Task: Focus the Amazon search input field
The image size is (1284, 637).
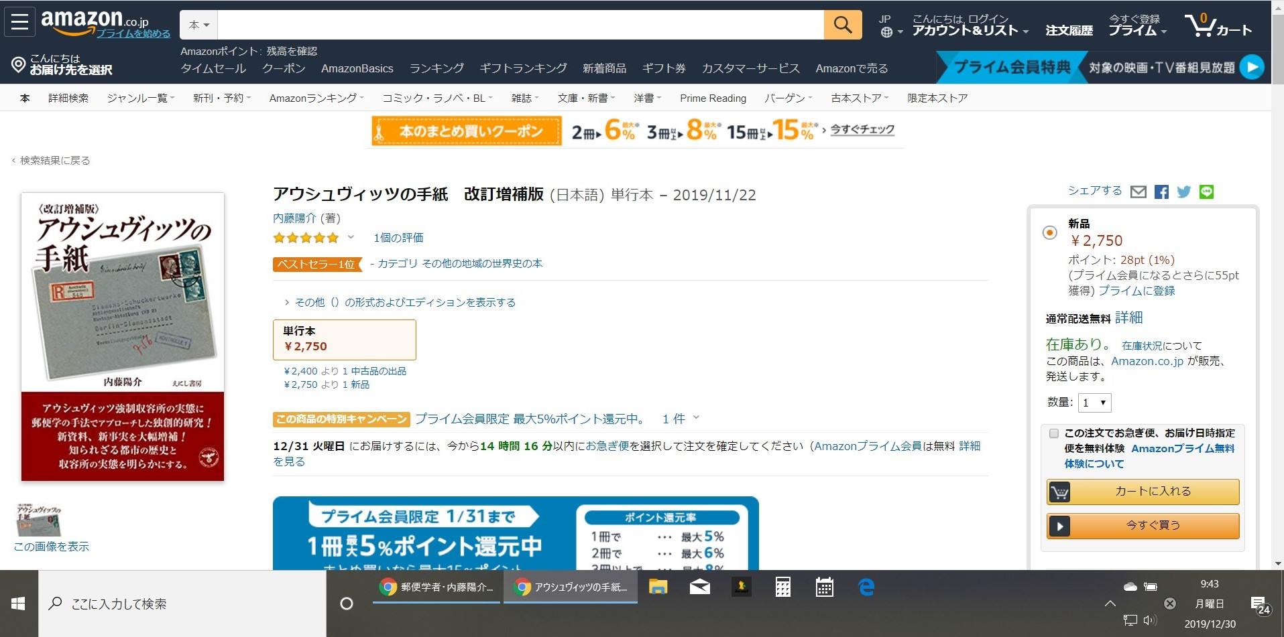Action: click(x=521, y=25)
